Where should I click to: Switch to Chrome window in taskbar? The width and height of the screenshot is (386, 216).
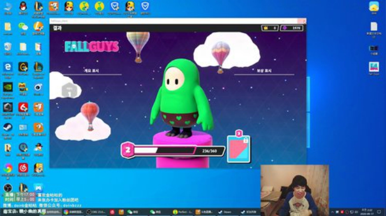[x=74, y=212]
